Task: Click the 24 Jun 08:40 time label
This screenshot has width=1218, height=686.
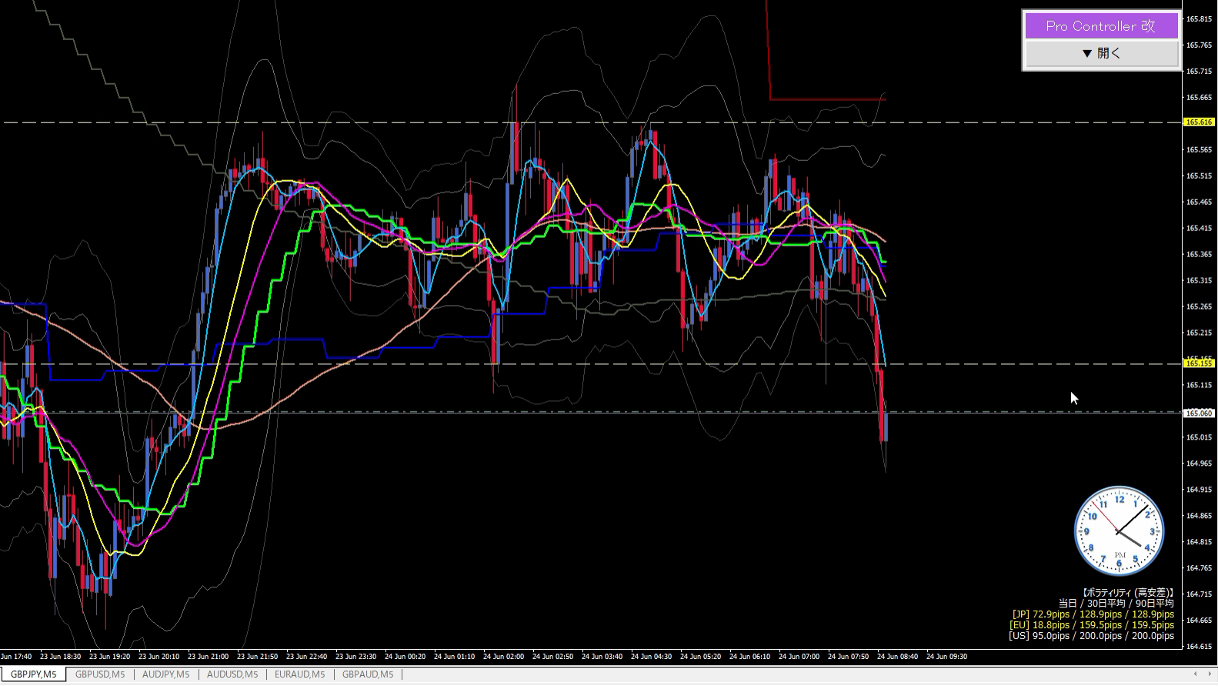Action: (897, 657)
